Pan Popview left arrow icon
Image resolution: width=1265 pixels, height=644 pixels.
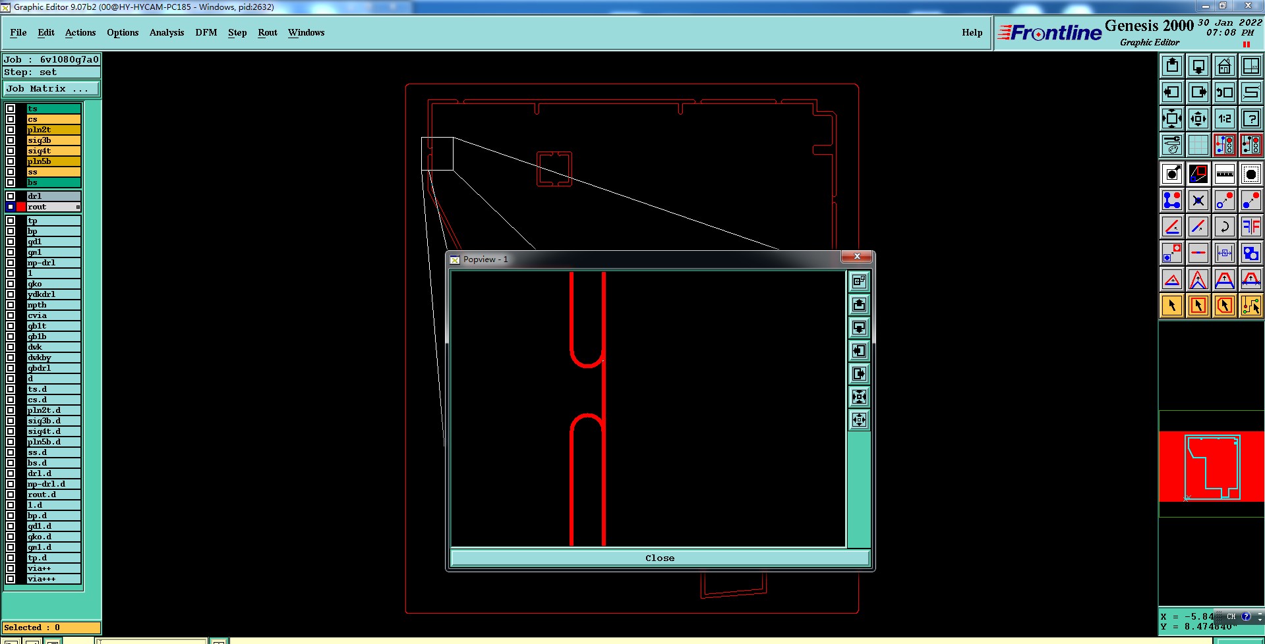coord(859,351)
